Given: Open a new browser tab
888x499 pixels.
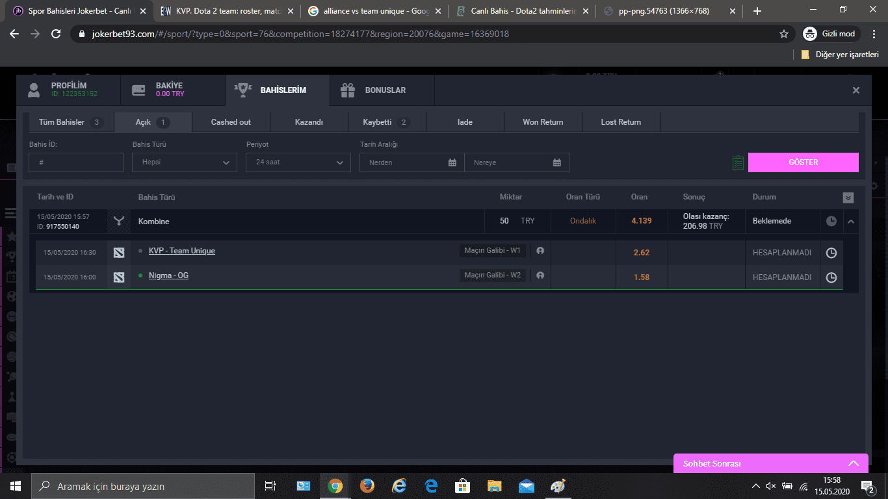Looking at the screenshot, I should [x=757, y=11].
